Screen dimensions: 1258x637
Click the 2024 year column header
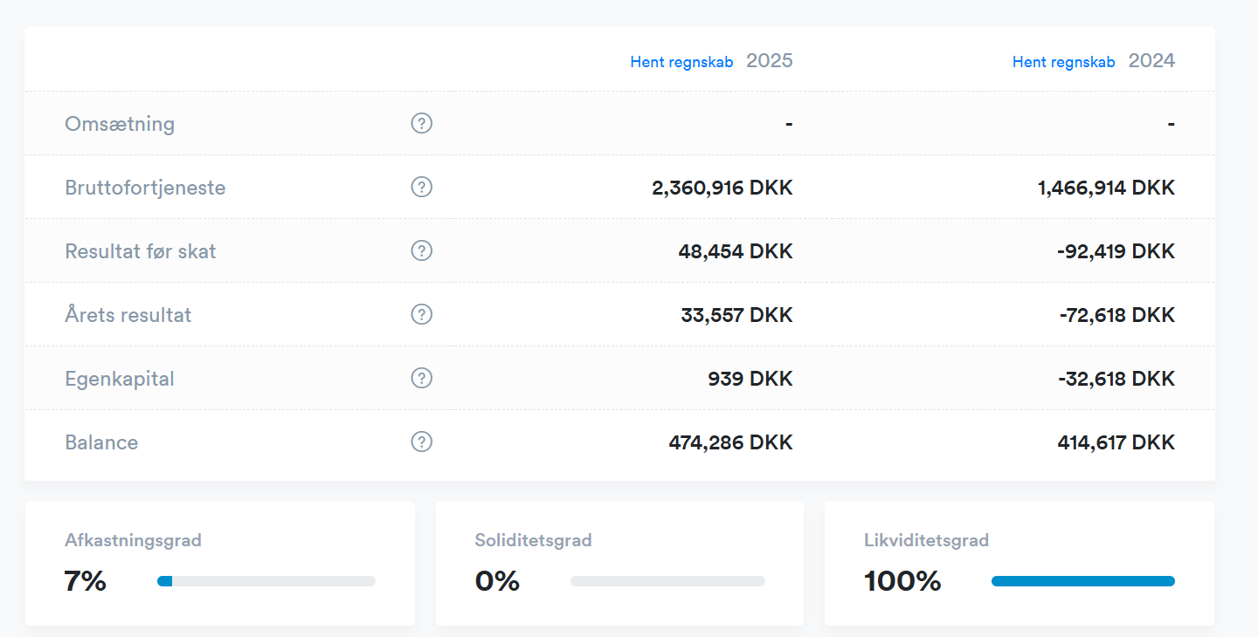coord(1151,60)
